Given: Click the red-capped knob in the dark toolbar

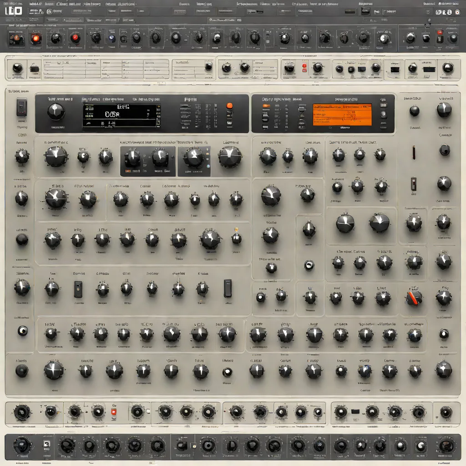Looking at the screenshot, I should (75, 38).
